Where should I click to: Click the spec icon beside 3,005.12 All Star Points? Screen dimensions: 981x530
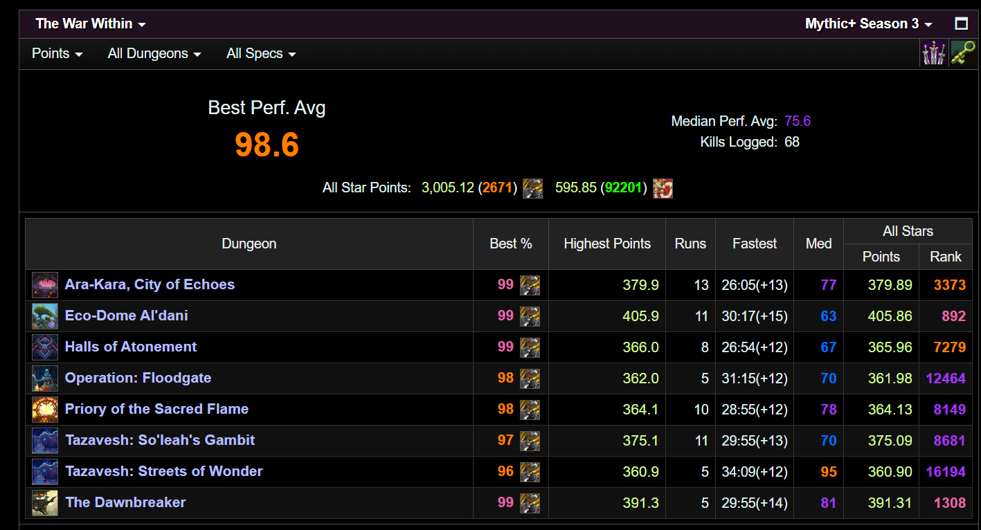pos(532,188)
